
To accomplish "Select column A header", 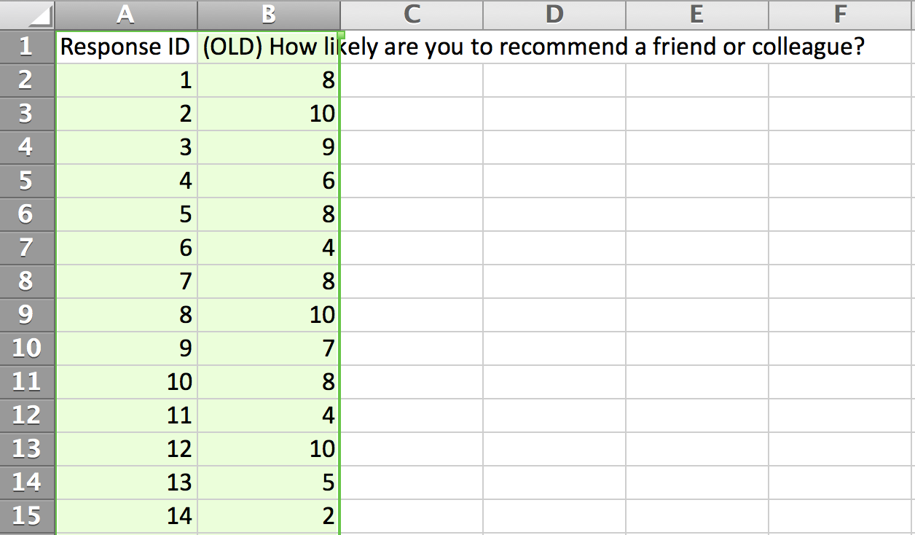I will tap(125, 15).
